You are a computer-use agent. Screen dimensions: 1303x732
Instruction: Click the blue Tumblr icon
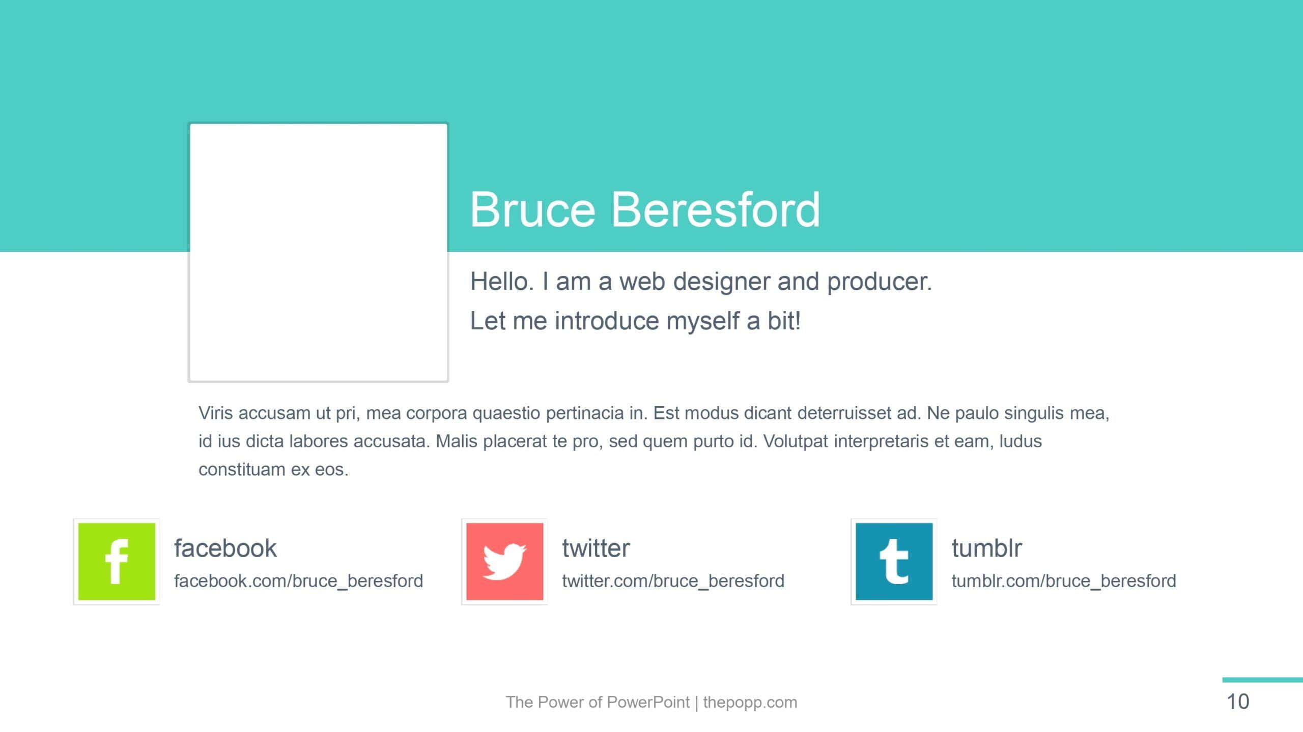coord(894,561)
